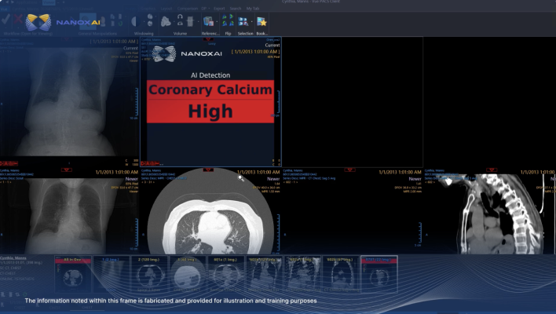556x314 pixels.
Task: Click the red Coronary Calcium High alert
Action: pos(210,102)
